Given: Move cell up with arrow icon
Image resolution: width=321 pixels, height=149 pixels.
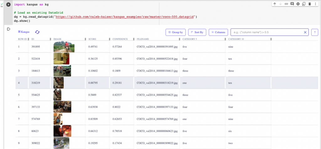Looking at the screenshot, I should pos(275,4).
